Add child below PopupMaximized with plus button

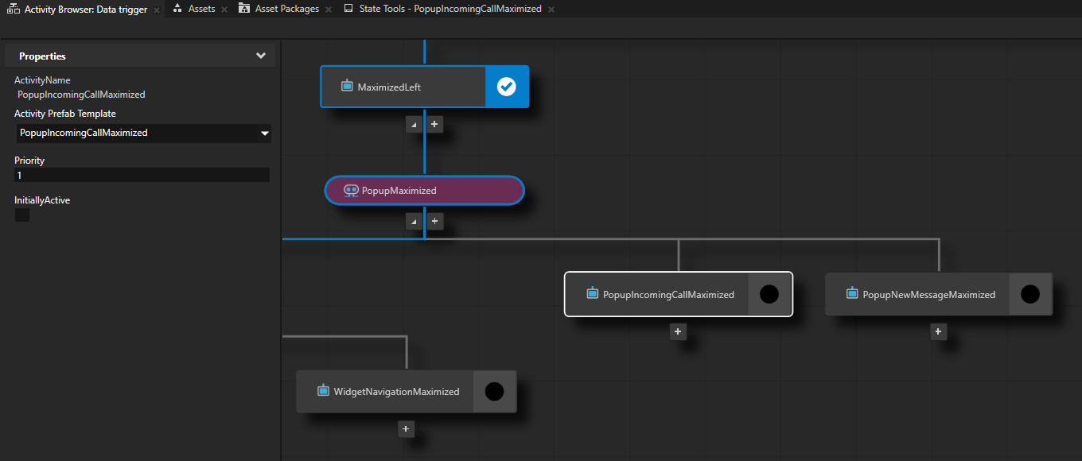(x=434, y=222)
